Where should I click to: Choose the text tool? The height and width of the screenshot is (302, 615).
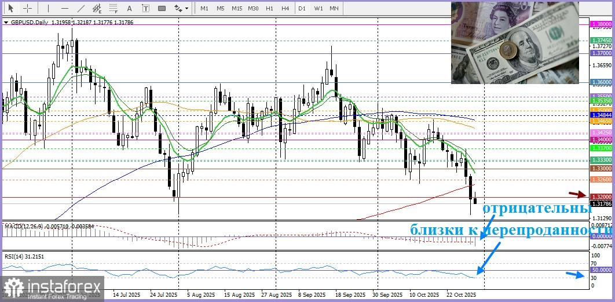click(x=130, y=8)
